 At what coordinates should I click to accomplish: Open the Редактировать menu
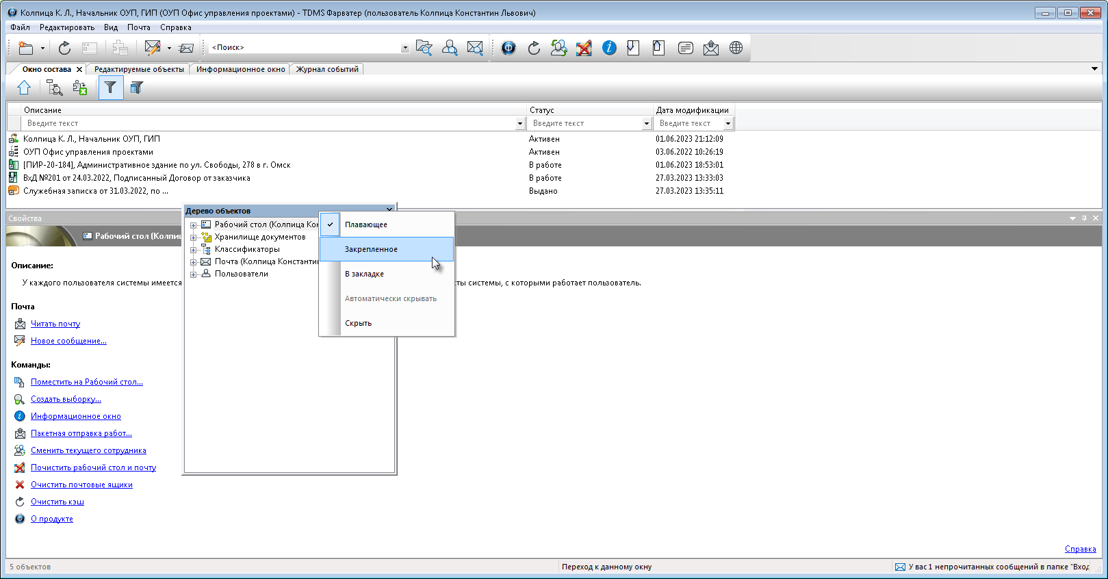[x=67, y=27]
